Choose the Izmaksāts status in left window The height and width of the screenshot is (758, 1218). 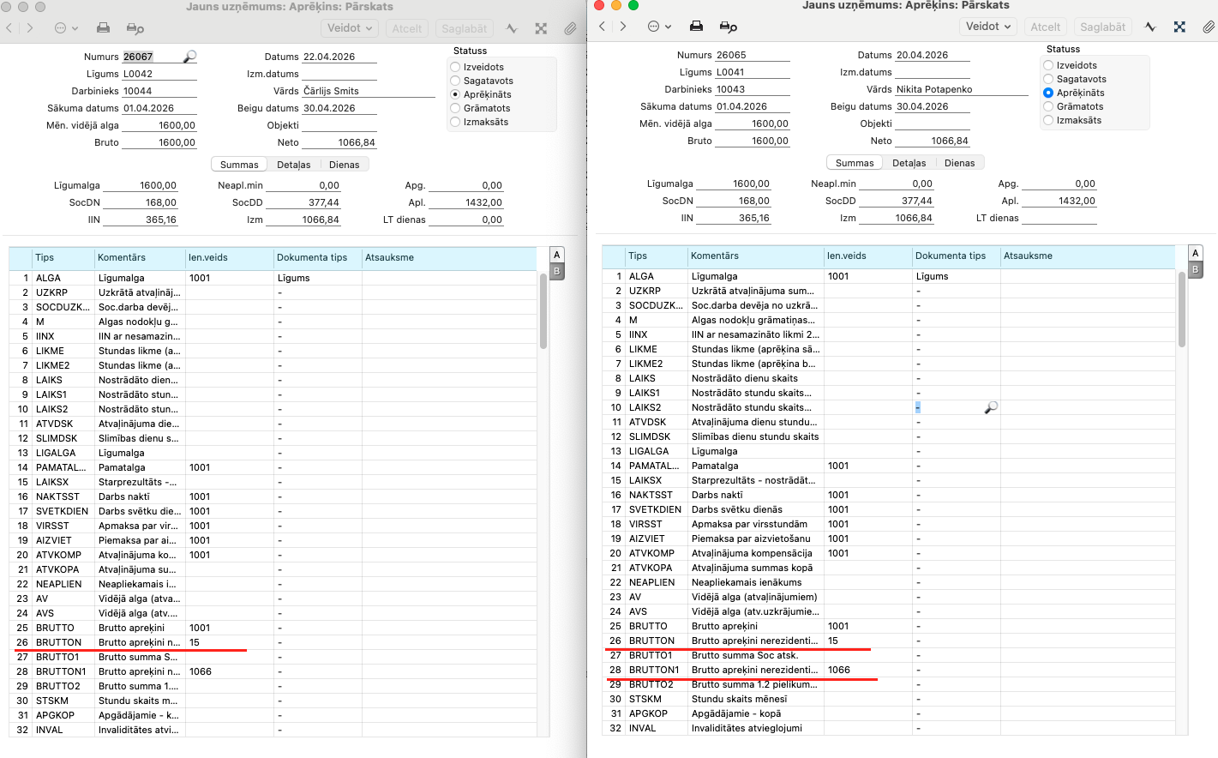[x=455, y=122]
